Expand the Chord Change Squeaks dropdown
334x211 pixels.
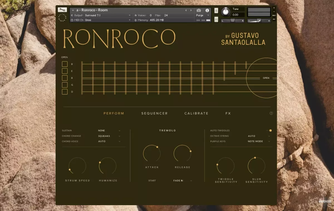109,136
